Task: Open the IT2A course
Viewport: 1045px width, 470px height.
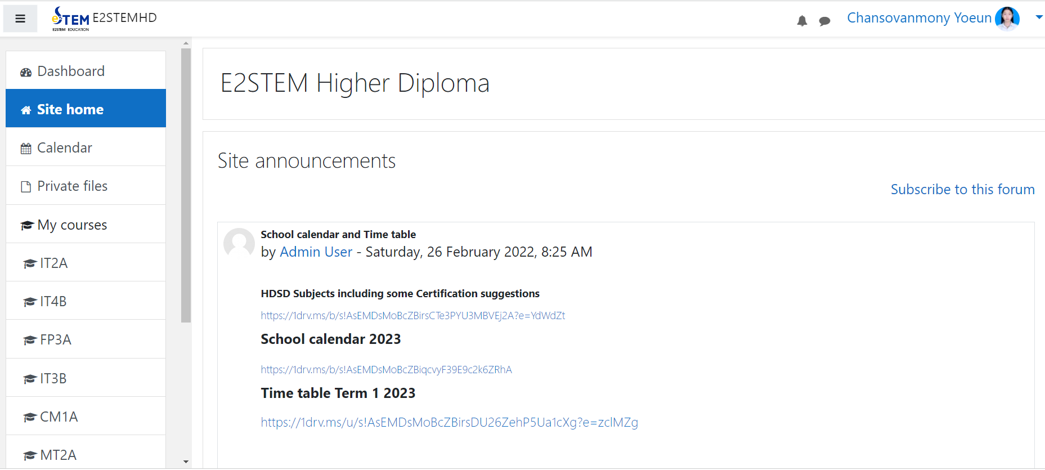Action: pos(53,263)
